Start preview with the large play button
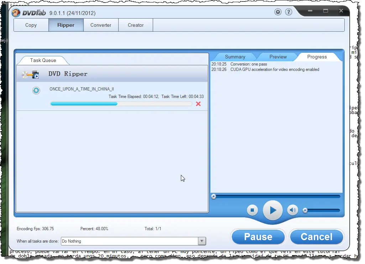The height and width of the screenshot is (264, 365). (x=273, y=210)
